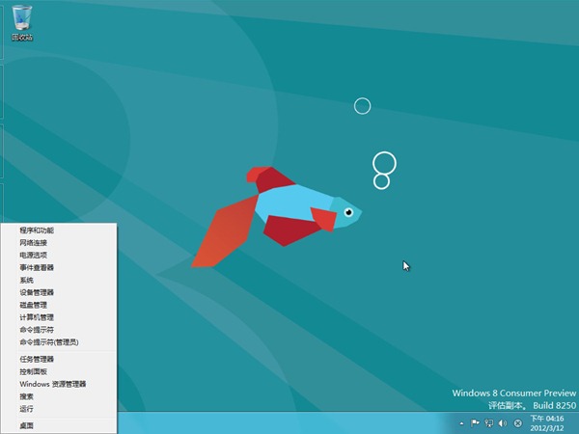This screenshot has height=434, width=579.
Task: Open the Action Center flag icon
Action: tap(475, 423)
